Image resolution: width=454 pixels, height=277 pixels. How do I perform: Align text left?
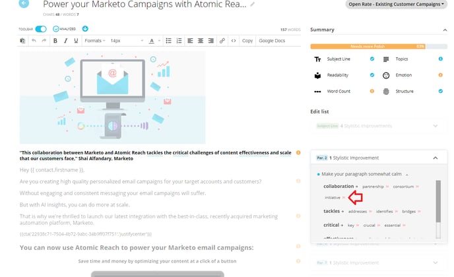pos(190,41)
